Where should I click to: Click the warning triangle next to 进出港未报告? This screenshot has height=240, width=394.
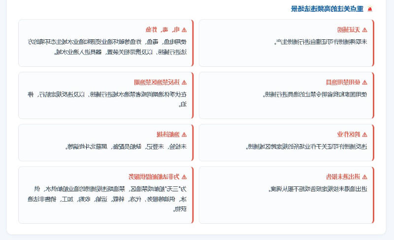point(364,177)
